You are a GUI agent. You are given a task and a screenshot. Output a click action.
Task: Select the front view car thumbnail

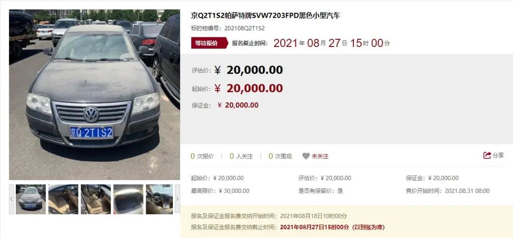coord(31,199)
